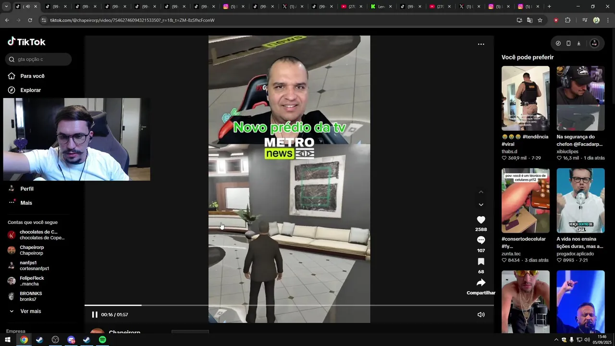Viewport: 615px width, 346px height.
Task: Open the Explorar page
Action: coord(30,90)
